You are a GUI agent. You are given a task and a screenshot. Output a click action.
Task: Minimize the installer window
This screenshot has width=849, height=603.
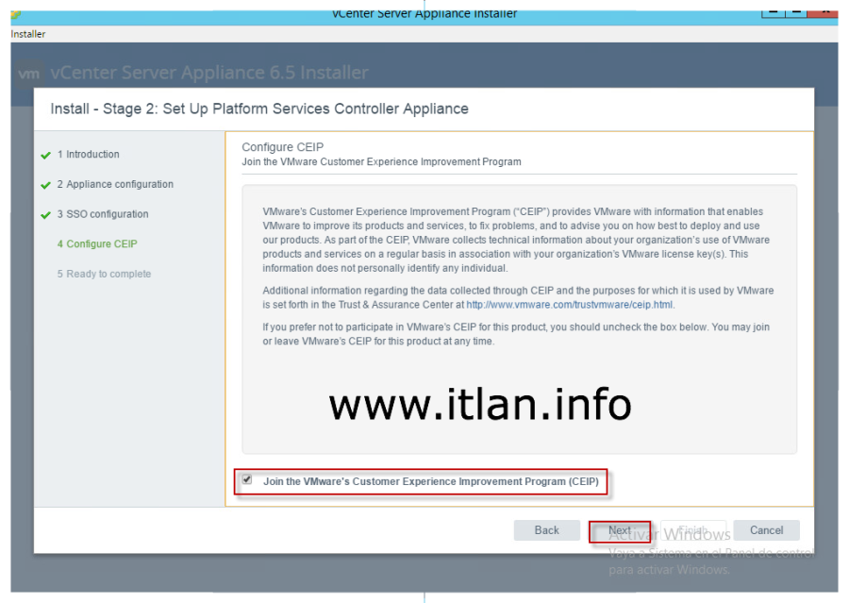point(773,11)
